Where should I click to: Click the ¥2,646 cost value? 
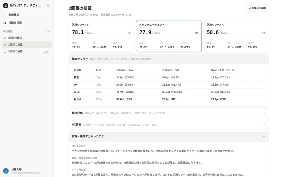click(118, 47)
